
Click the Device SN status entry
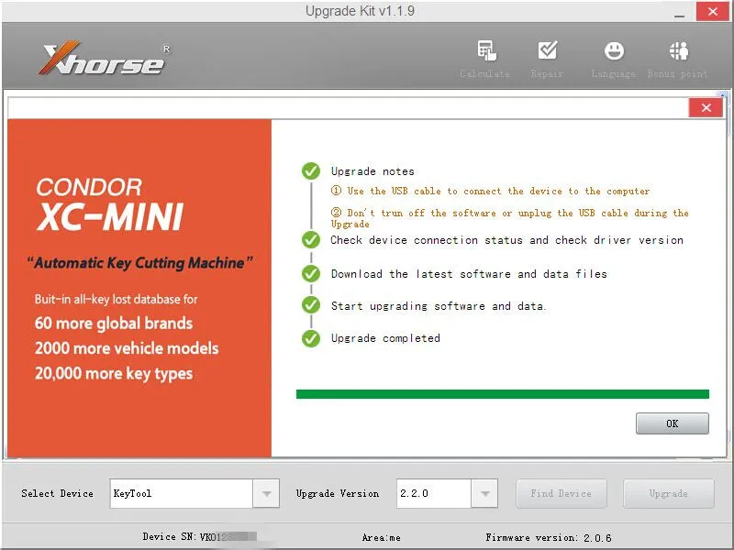point(200,536)
